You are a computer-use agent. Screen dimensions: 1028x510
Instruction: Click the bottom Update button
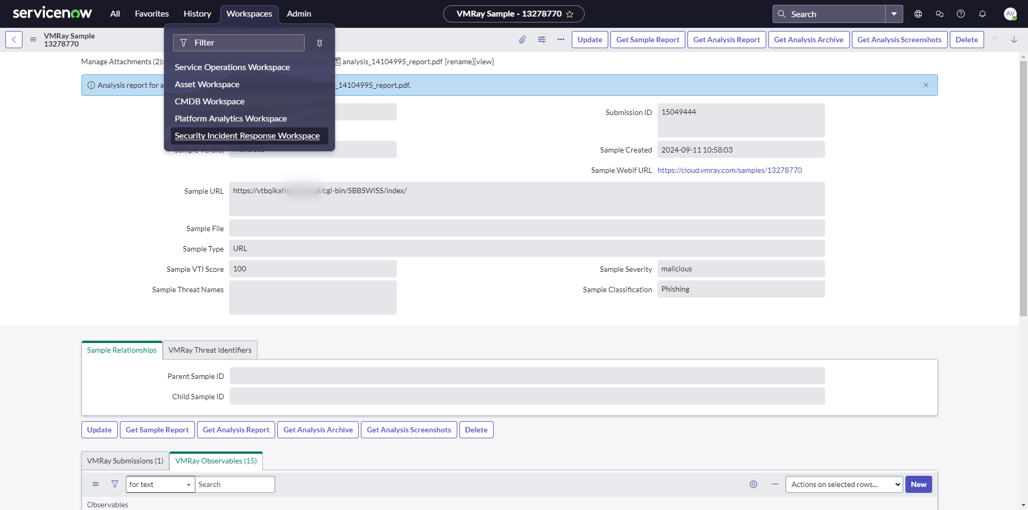click(100, 430)
